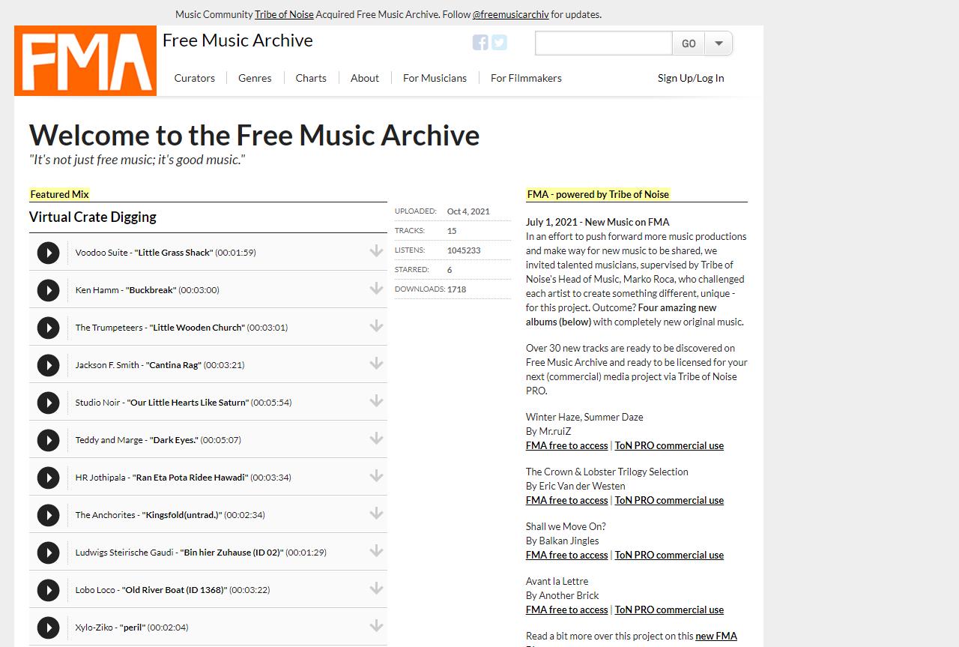Click the orange FMA logo

point(85,61)
